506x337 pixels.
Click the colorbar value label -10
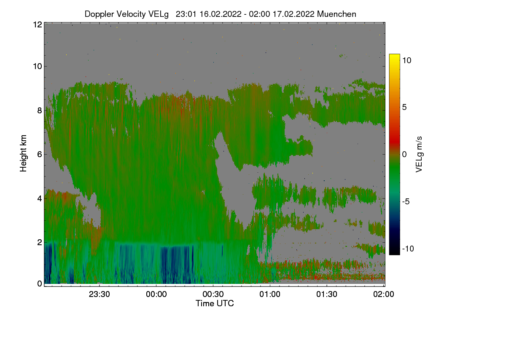(x=407, y=249)
